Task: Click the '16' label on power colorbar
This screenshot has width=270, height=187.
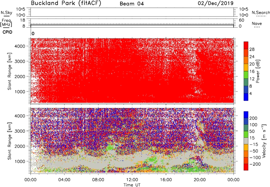Action: click(x=252, y=72)
